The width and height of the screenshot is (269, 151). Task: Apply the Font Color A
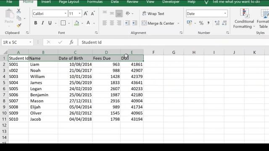pos(88,23)
